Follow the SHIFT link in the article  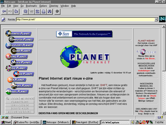tap(104, 85)
